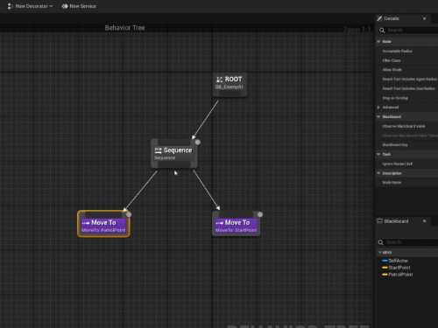The height and width of the screenshot is (328, 438).
Task: Click the arrow icon on Move To StartPoint
Action: pos(220,223)
